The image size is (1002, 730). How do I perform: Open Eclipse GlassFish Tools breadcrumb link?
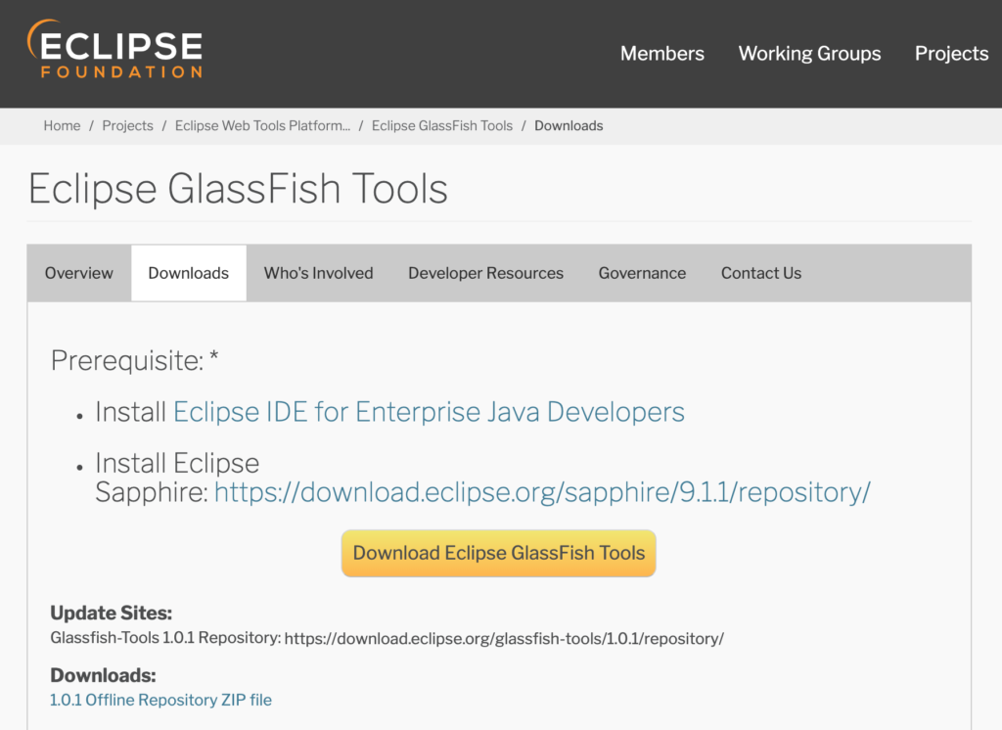tap(441, 125)
